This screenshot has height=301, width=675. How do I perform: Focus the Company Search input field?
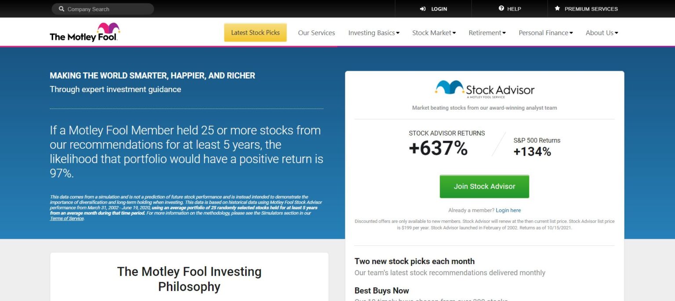coord(103,9)
